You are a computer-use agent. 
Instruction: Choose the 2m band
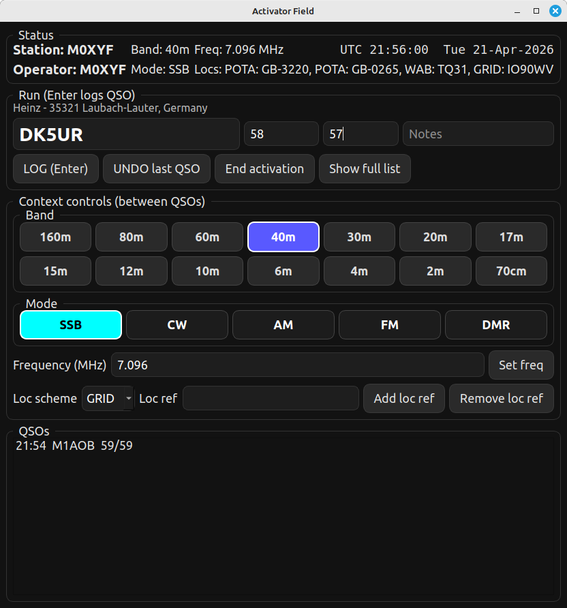click(435, 271)
